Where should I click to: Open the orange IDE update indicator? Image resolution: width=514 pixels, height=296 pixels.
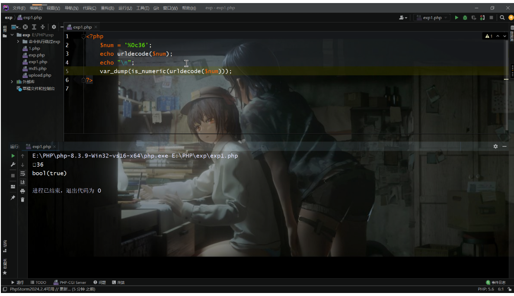511,18
